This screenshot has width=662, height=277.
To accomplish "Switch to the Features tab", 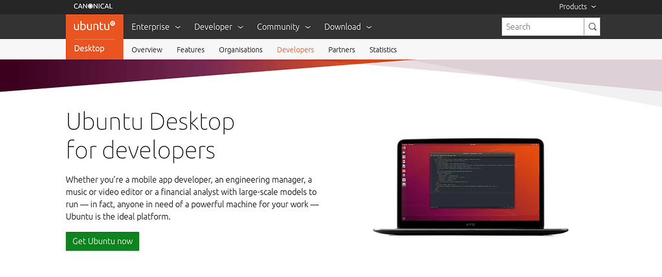I will point(190,50).
